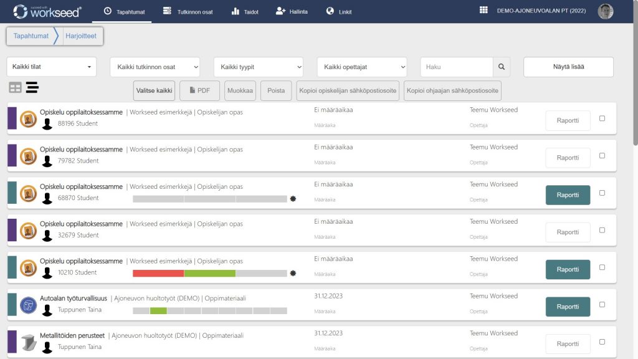The image size is (638, 359).
Task: Click progress bar of 10210 Student
Action: [x=209, y=273]
